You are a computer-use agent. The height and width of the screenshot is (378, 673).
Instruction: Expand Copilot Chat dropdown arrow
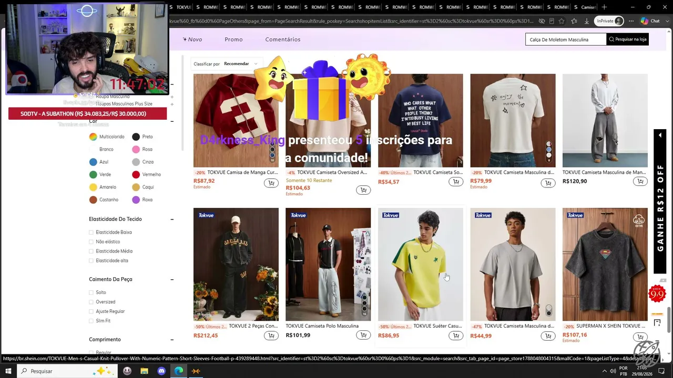click(x=666, y=21)
